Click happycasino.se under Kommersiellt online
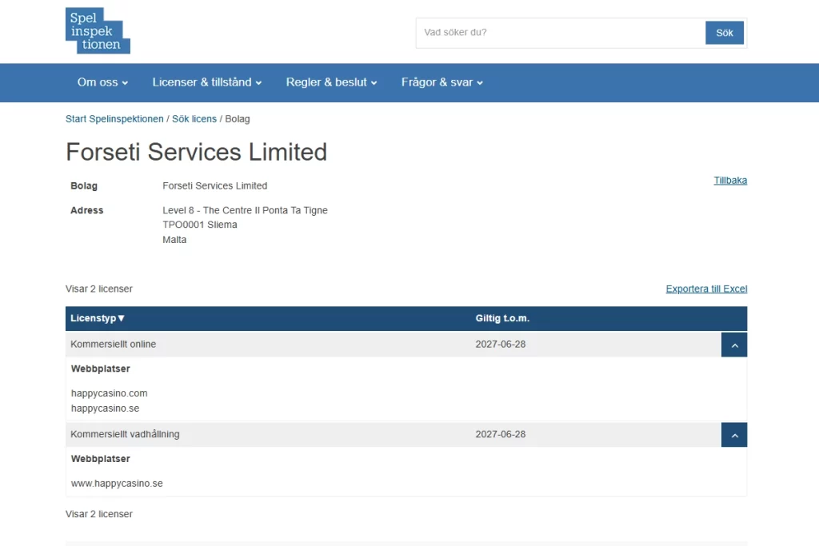 tap(105, 409)
